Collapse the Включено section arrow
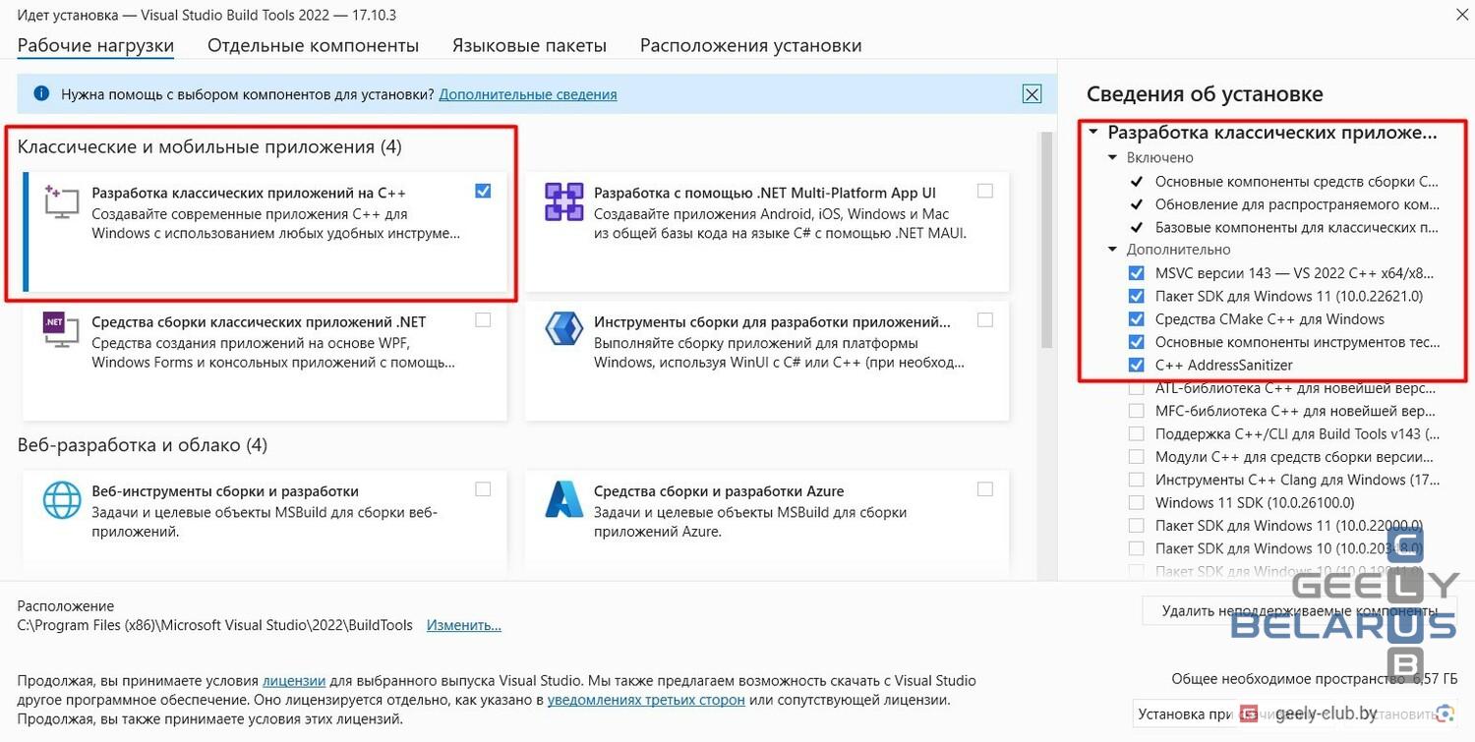 click(1113, 157)
